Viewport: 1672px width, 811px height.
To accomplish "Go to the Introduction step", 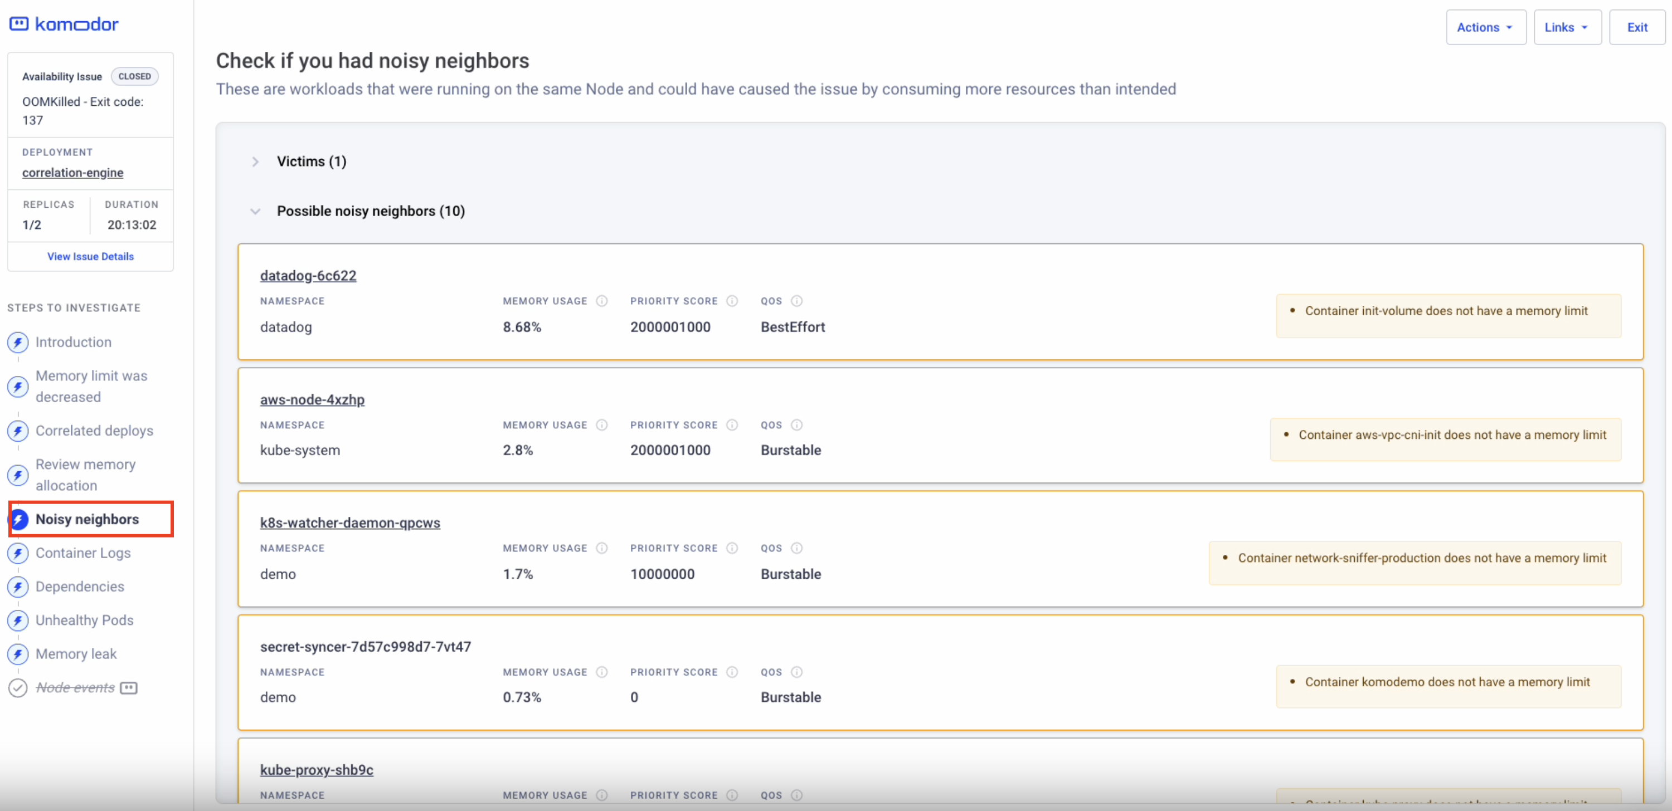I will click(74, 343).
